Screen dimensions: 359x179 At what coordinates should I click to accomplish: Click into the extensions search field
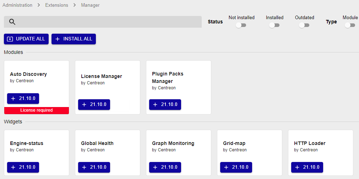pyautogui.click(x=107, y=22)
